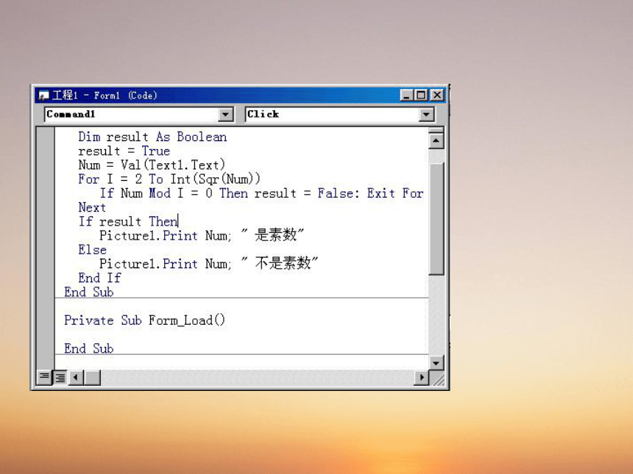
Task: Click the Click procedure combo box field
Action: (x=339, y=115)
